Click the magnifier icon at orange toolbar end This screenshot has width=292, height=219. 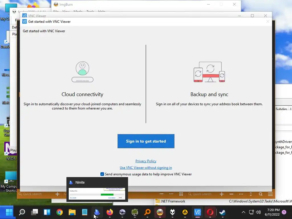tap(261, 194)
